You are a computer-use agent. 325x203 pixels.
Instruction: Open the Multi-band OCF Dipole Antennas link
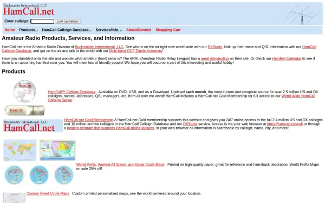pyautogui.click(x=135, y=51)
